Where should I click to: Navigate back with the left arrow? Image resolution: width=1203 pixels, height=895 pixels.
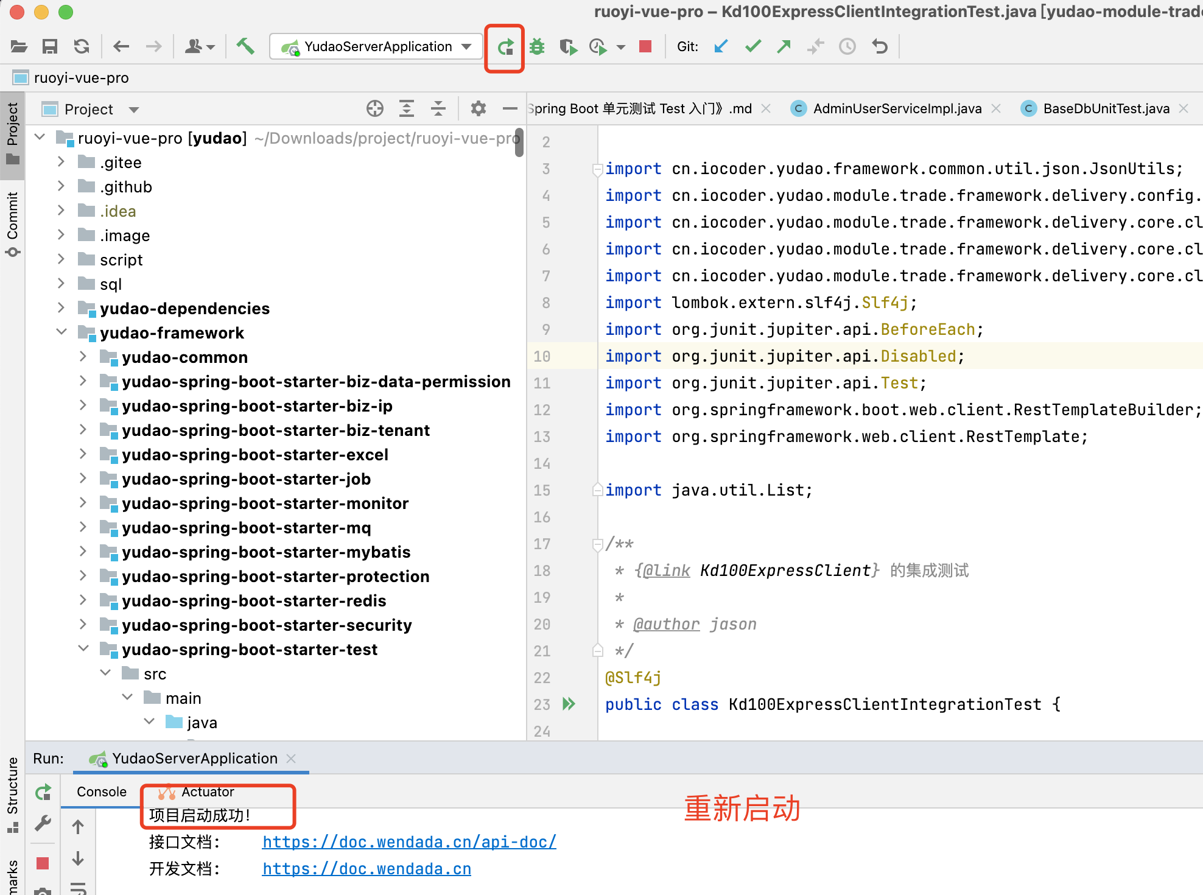(121, 46)
